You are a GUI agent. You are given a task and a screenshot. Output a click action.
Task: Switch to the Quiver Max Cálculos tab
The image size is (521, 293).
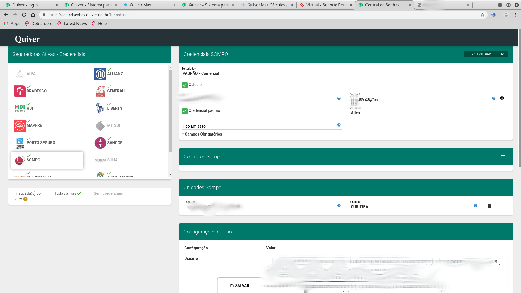(267, 5)
